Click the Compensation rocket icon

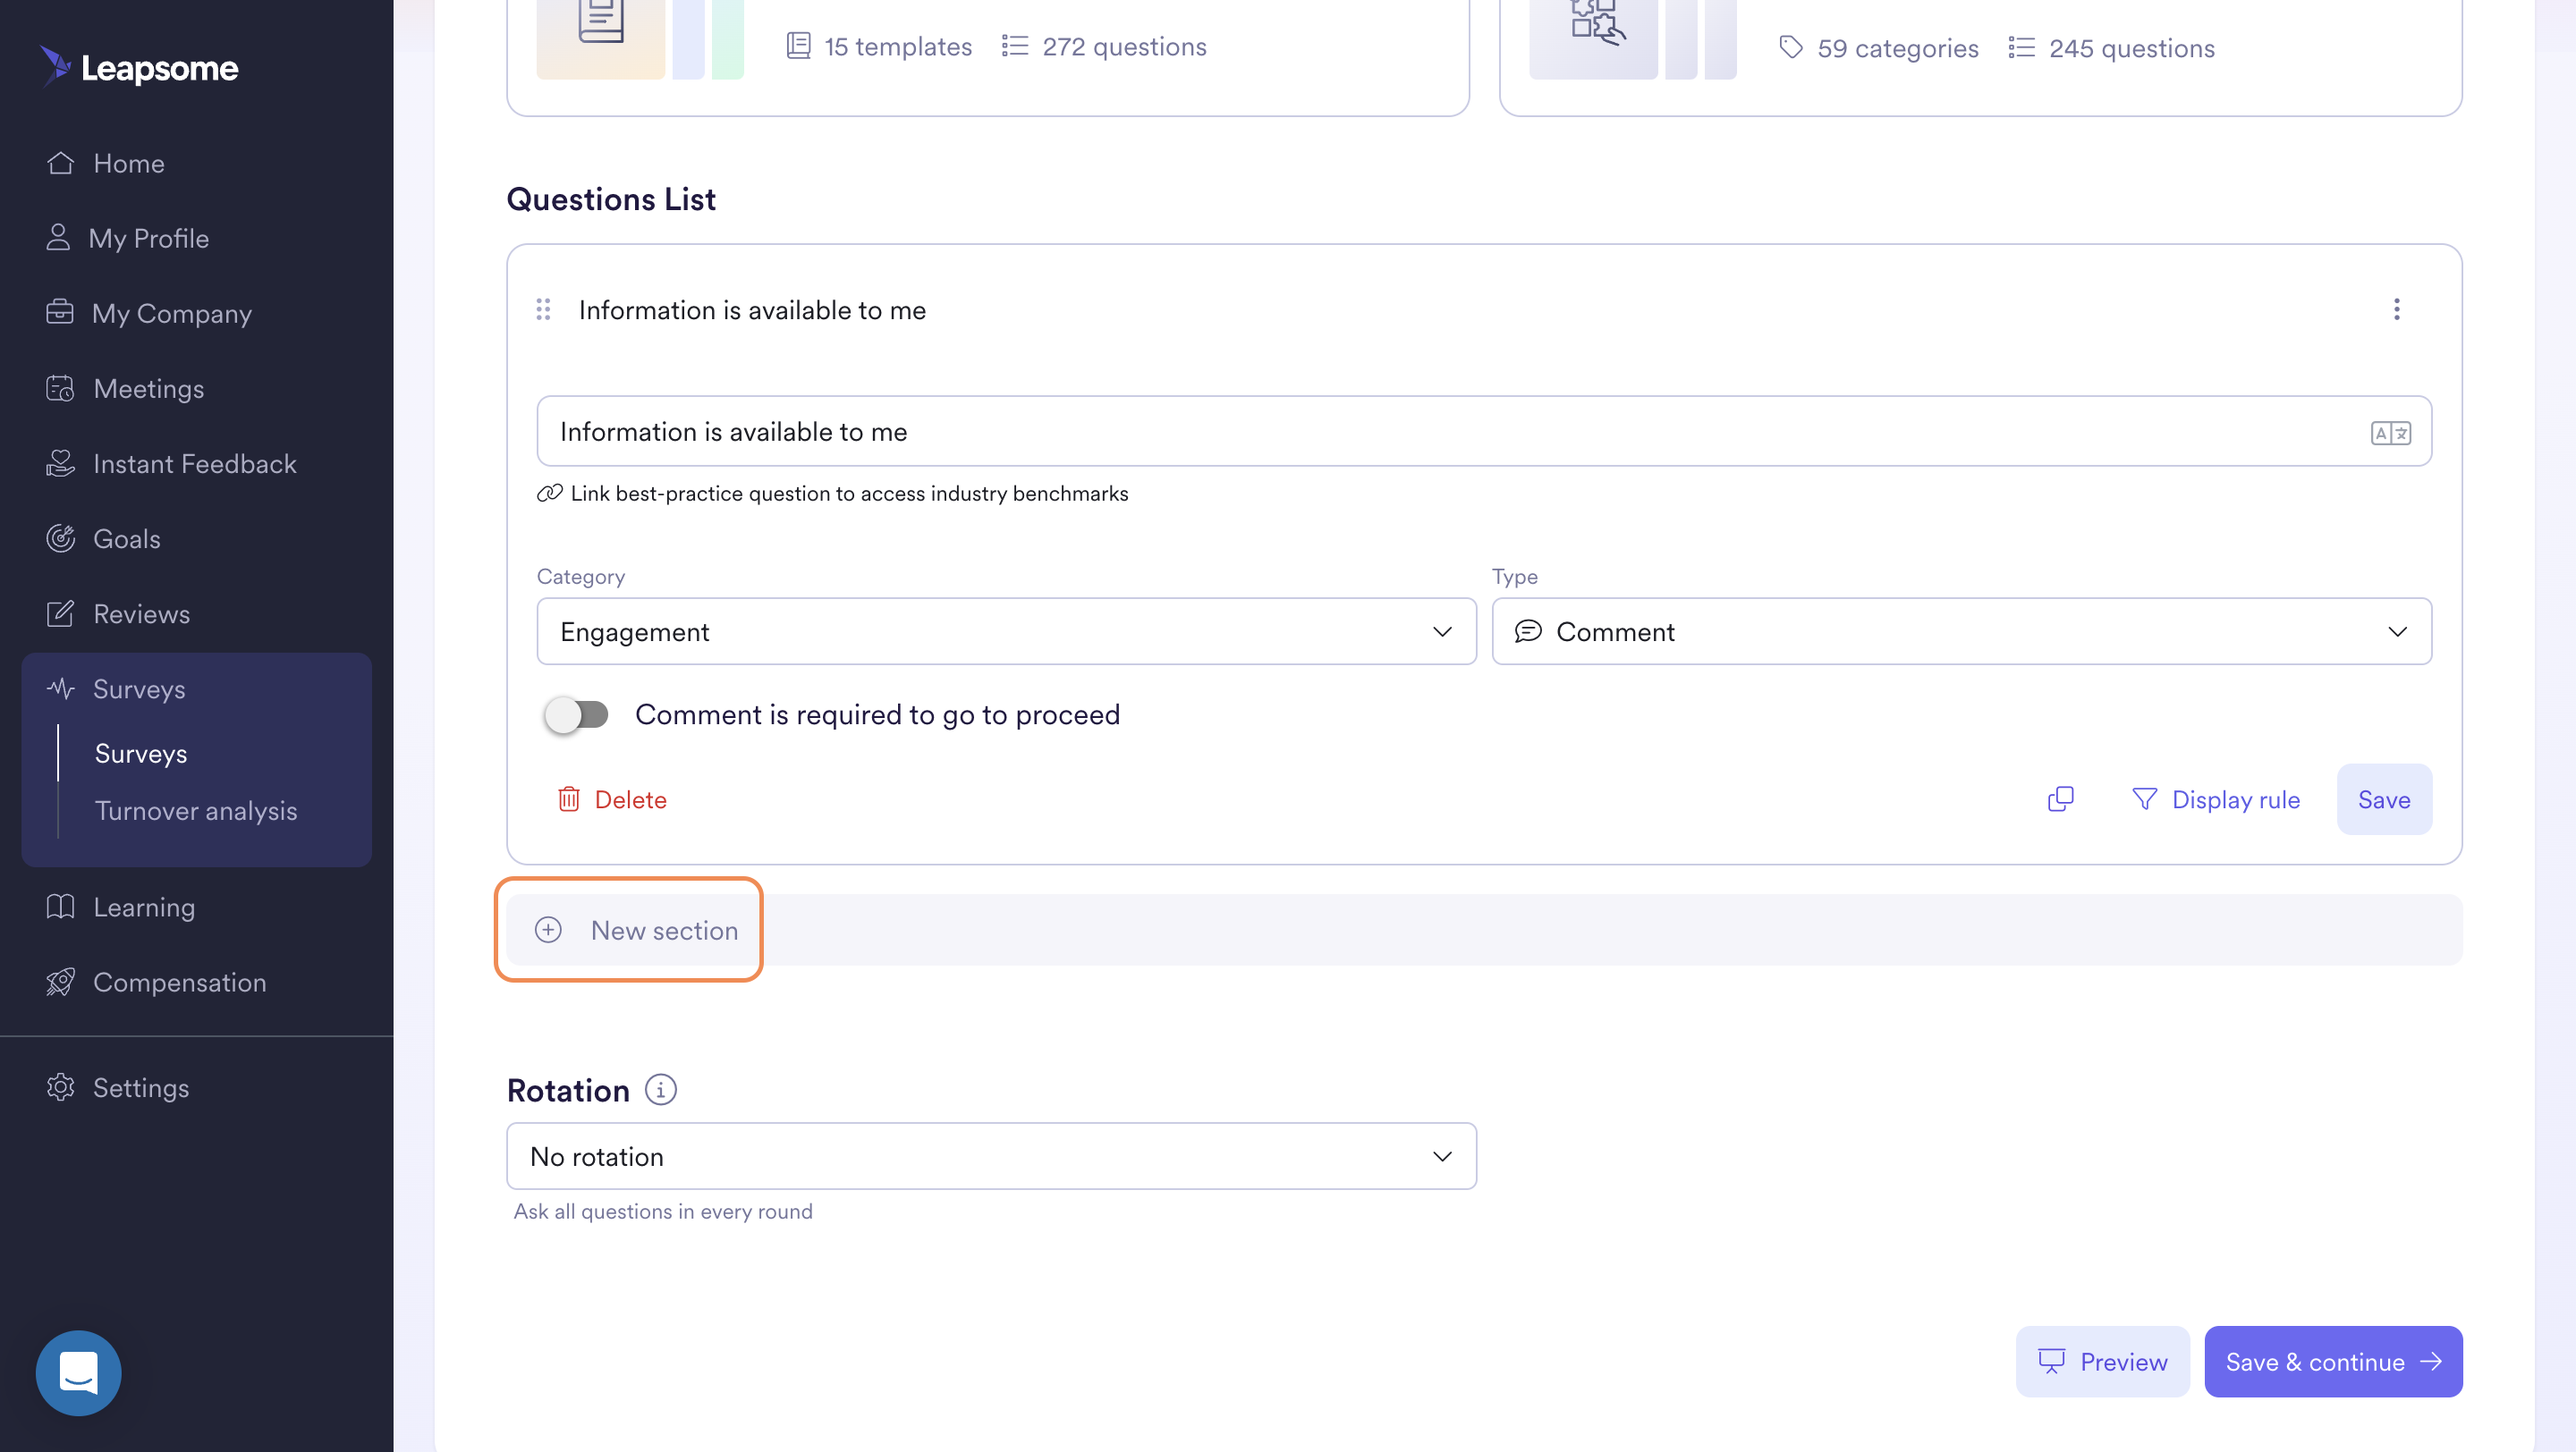coord(60,982)
